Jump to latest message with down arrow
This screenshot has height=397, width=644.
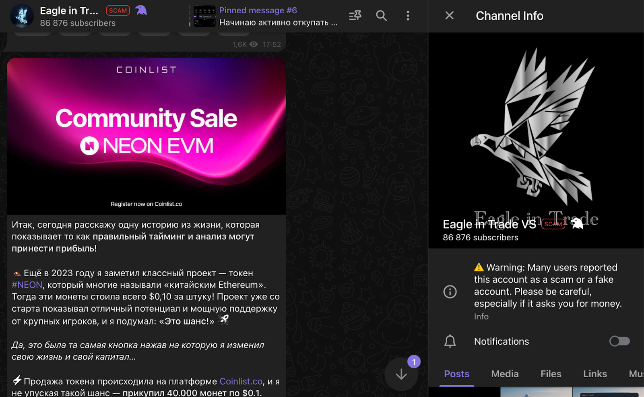coord(401,374)
